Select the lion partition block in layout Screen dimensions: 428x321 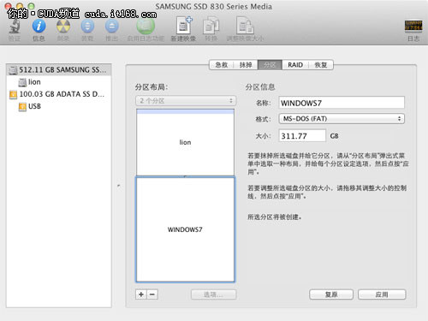(x=185, y=142)
